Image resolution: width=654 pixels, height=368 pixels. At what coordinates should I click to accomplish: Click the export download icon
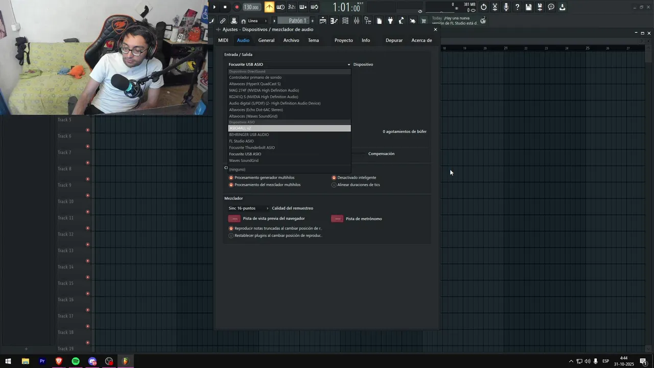[x=562, y=7]
